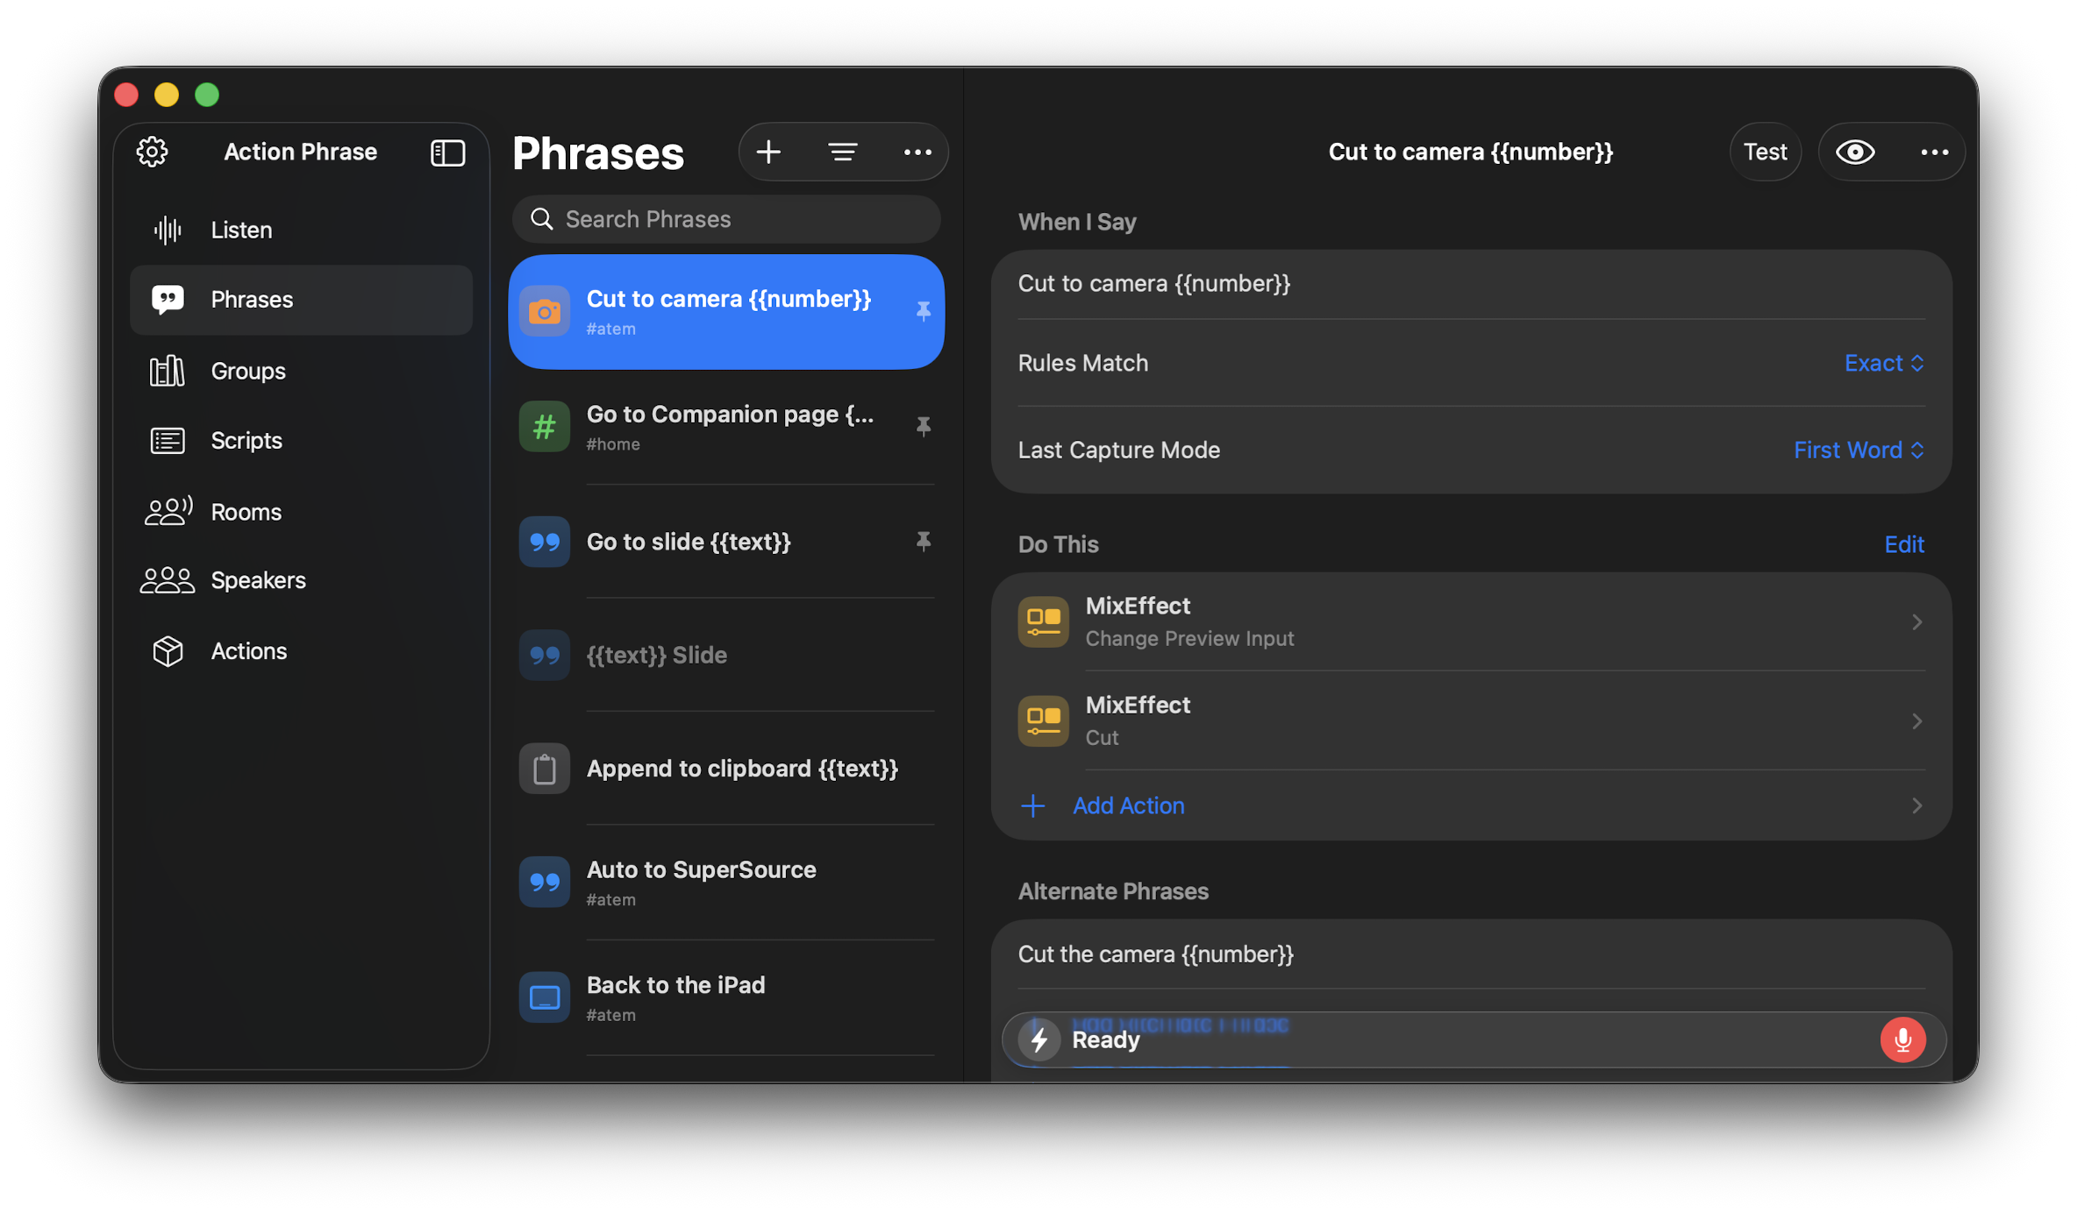
Task: Click the Test button
Action: [x=1765, y=152]
